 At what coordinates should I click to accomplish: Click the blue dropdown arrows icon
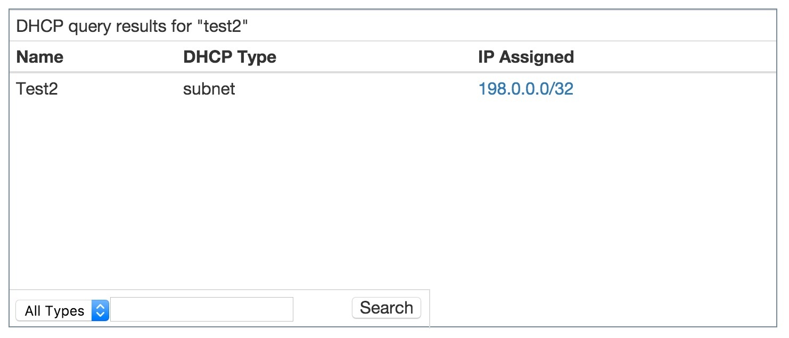[100, 310]
